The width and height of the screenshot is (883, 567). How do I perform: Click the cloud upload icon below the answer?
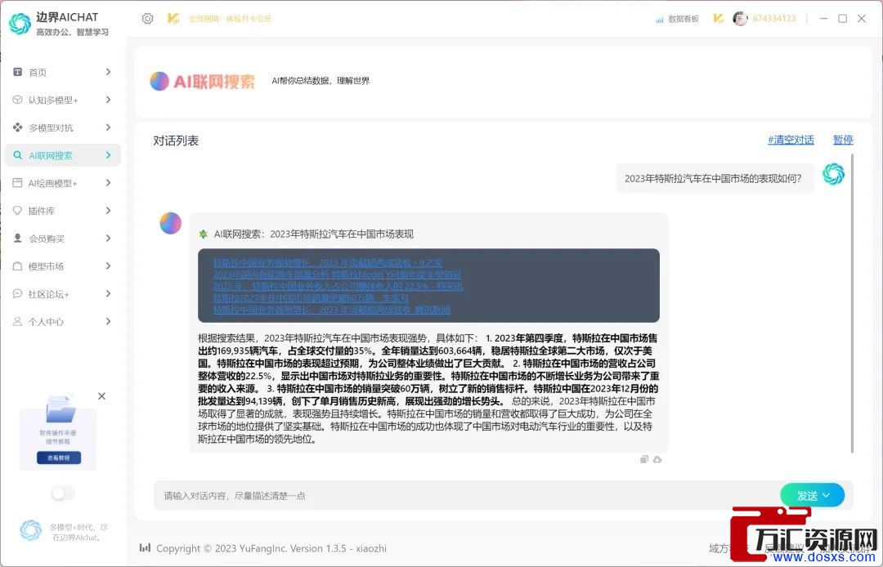point(657,459)
